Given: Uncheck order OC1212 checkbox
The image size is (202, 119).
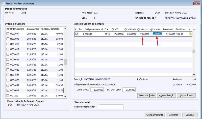Looking at the screenshot, I should pos(8,96).
